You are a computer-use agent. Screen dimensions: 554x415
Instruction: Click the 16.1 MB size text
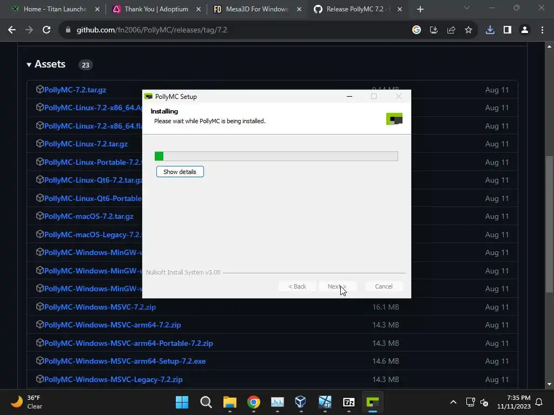(385, 307)
